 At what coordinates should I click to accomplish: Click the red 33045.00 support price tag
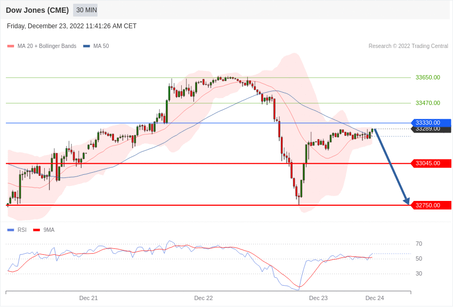431,164
